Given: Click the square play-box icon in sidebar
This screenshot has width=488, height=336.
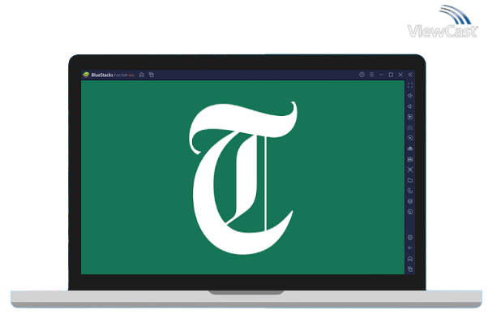Looking at the screenshot, I should (410, 117).
